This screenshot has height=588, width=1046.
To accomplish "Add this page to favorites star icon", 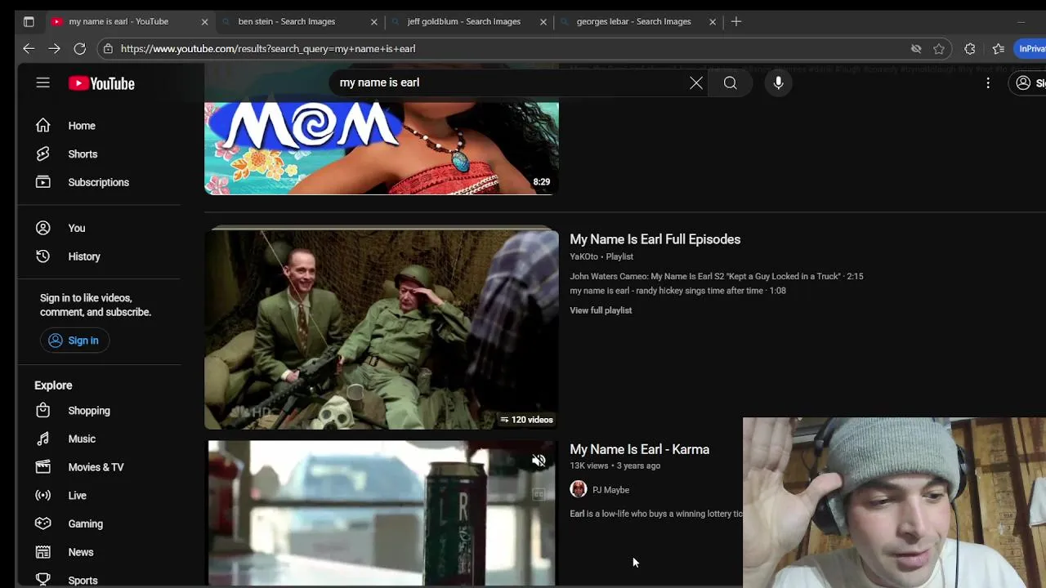I will (939, 49).
